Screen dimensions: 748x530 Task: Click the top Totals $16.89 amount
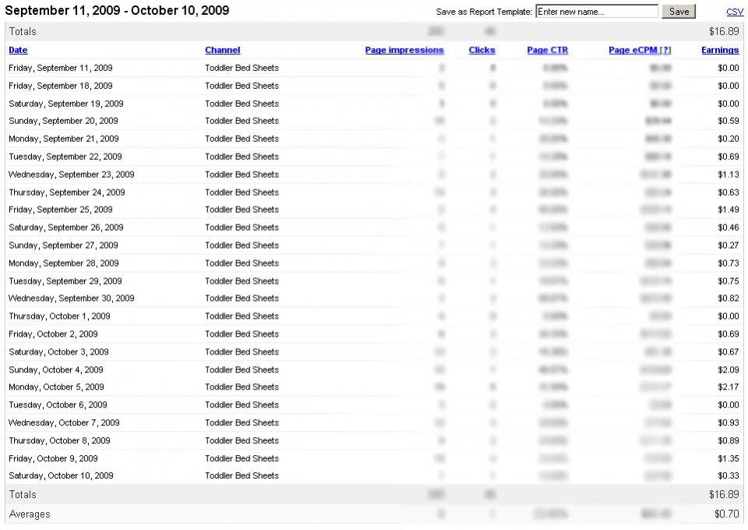(x=723, y=32)
